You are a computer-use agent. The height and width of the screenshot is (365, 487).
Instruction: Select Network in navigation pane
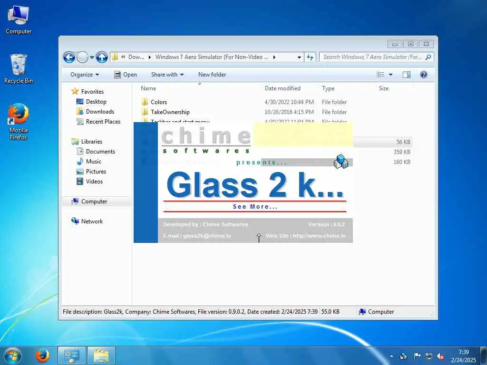92,221
